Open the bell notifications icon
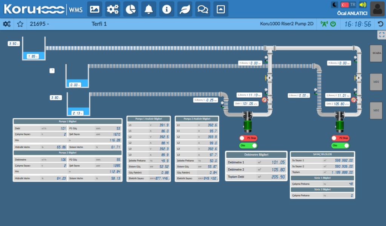This screenshot has width=386, height=226. tap(149, 9)
